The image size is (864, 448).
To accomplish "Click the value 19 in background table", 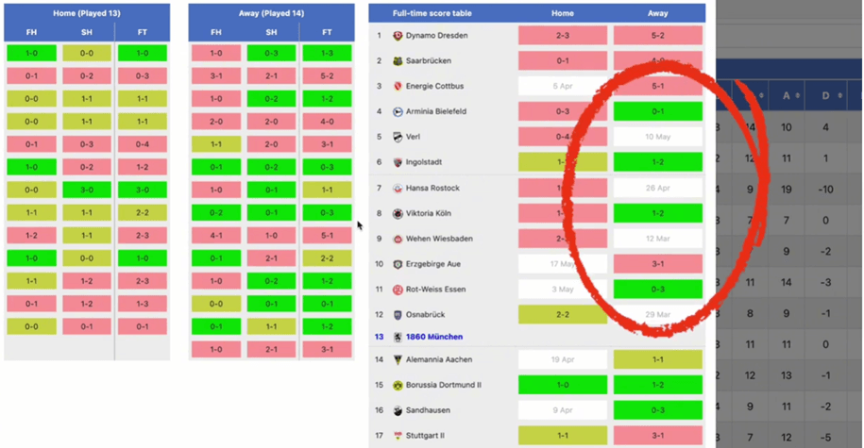I will [787, 190].
